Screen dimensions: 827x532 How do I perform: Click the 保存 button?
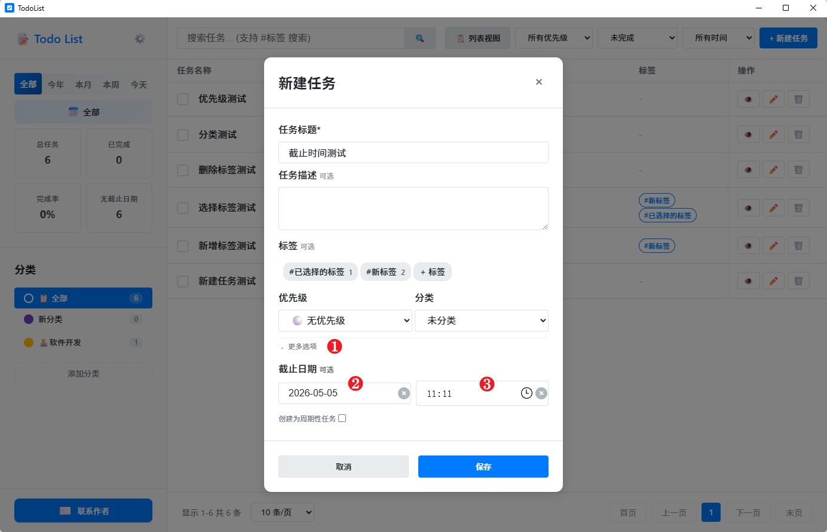(x=483, y=467)
